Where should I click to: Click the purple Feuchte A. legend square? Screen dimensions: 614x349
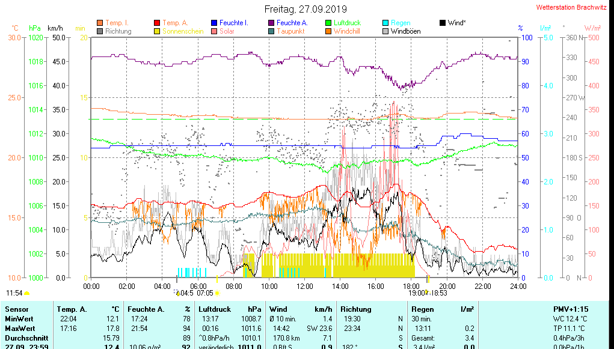click(272, 23)
